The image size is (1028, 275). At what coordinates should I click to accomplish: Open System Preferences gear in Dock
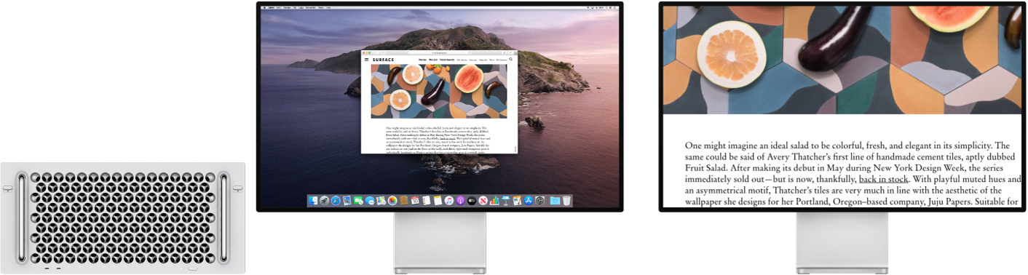tap(539, 201)
